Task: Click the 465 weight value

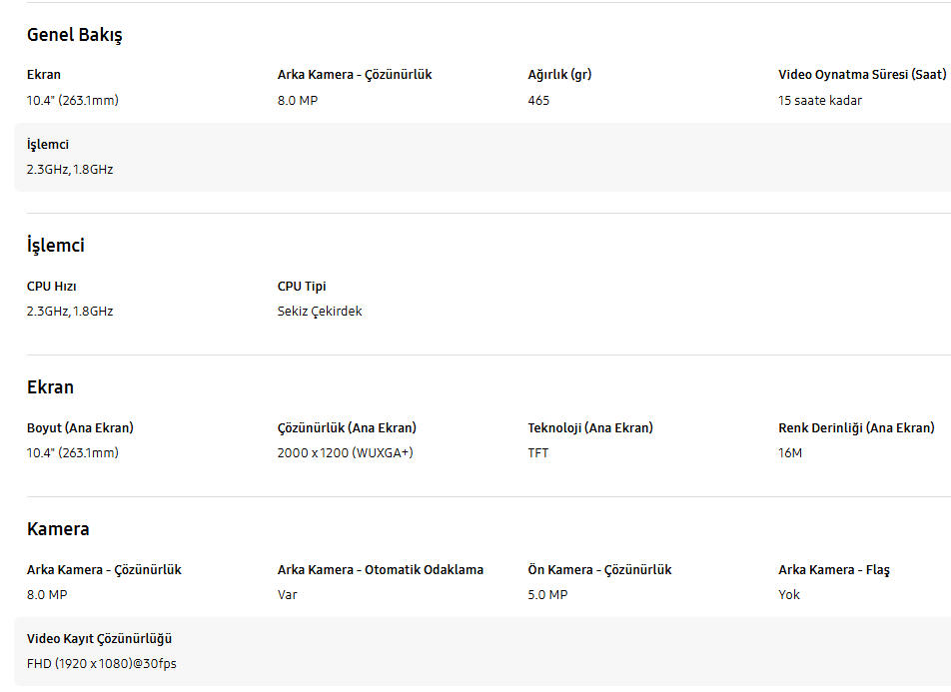Action: (x=538, y=100)
